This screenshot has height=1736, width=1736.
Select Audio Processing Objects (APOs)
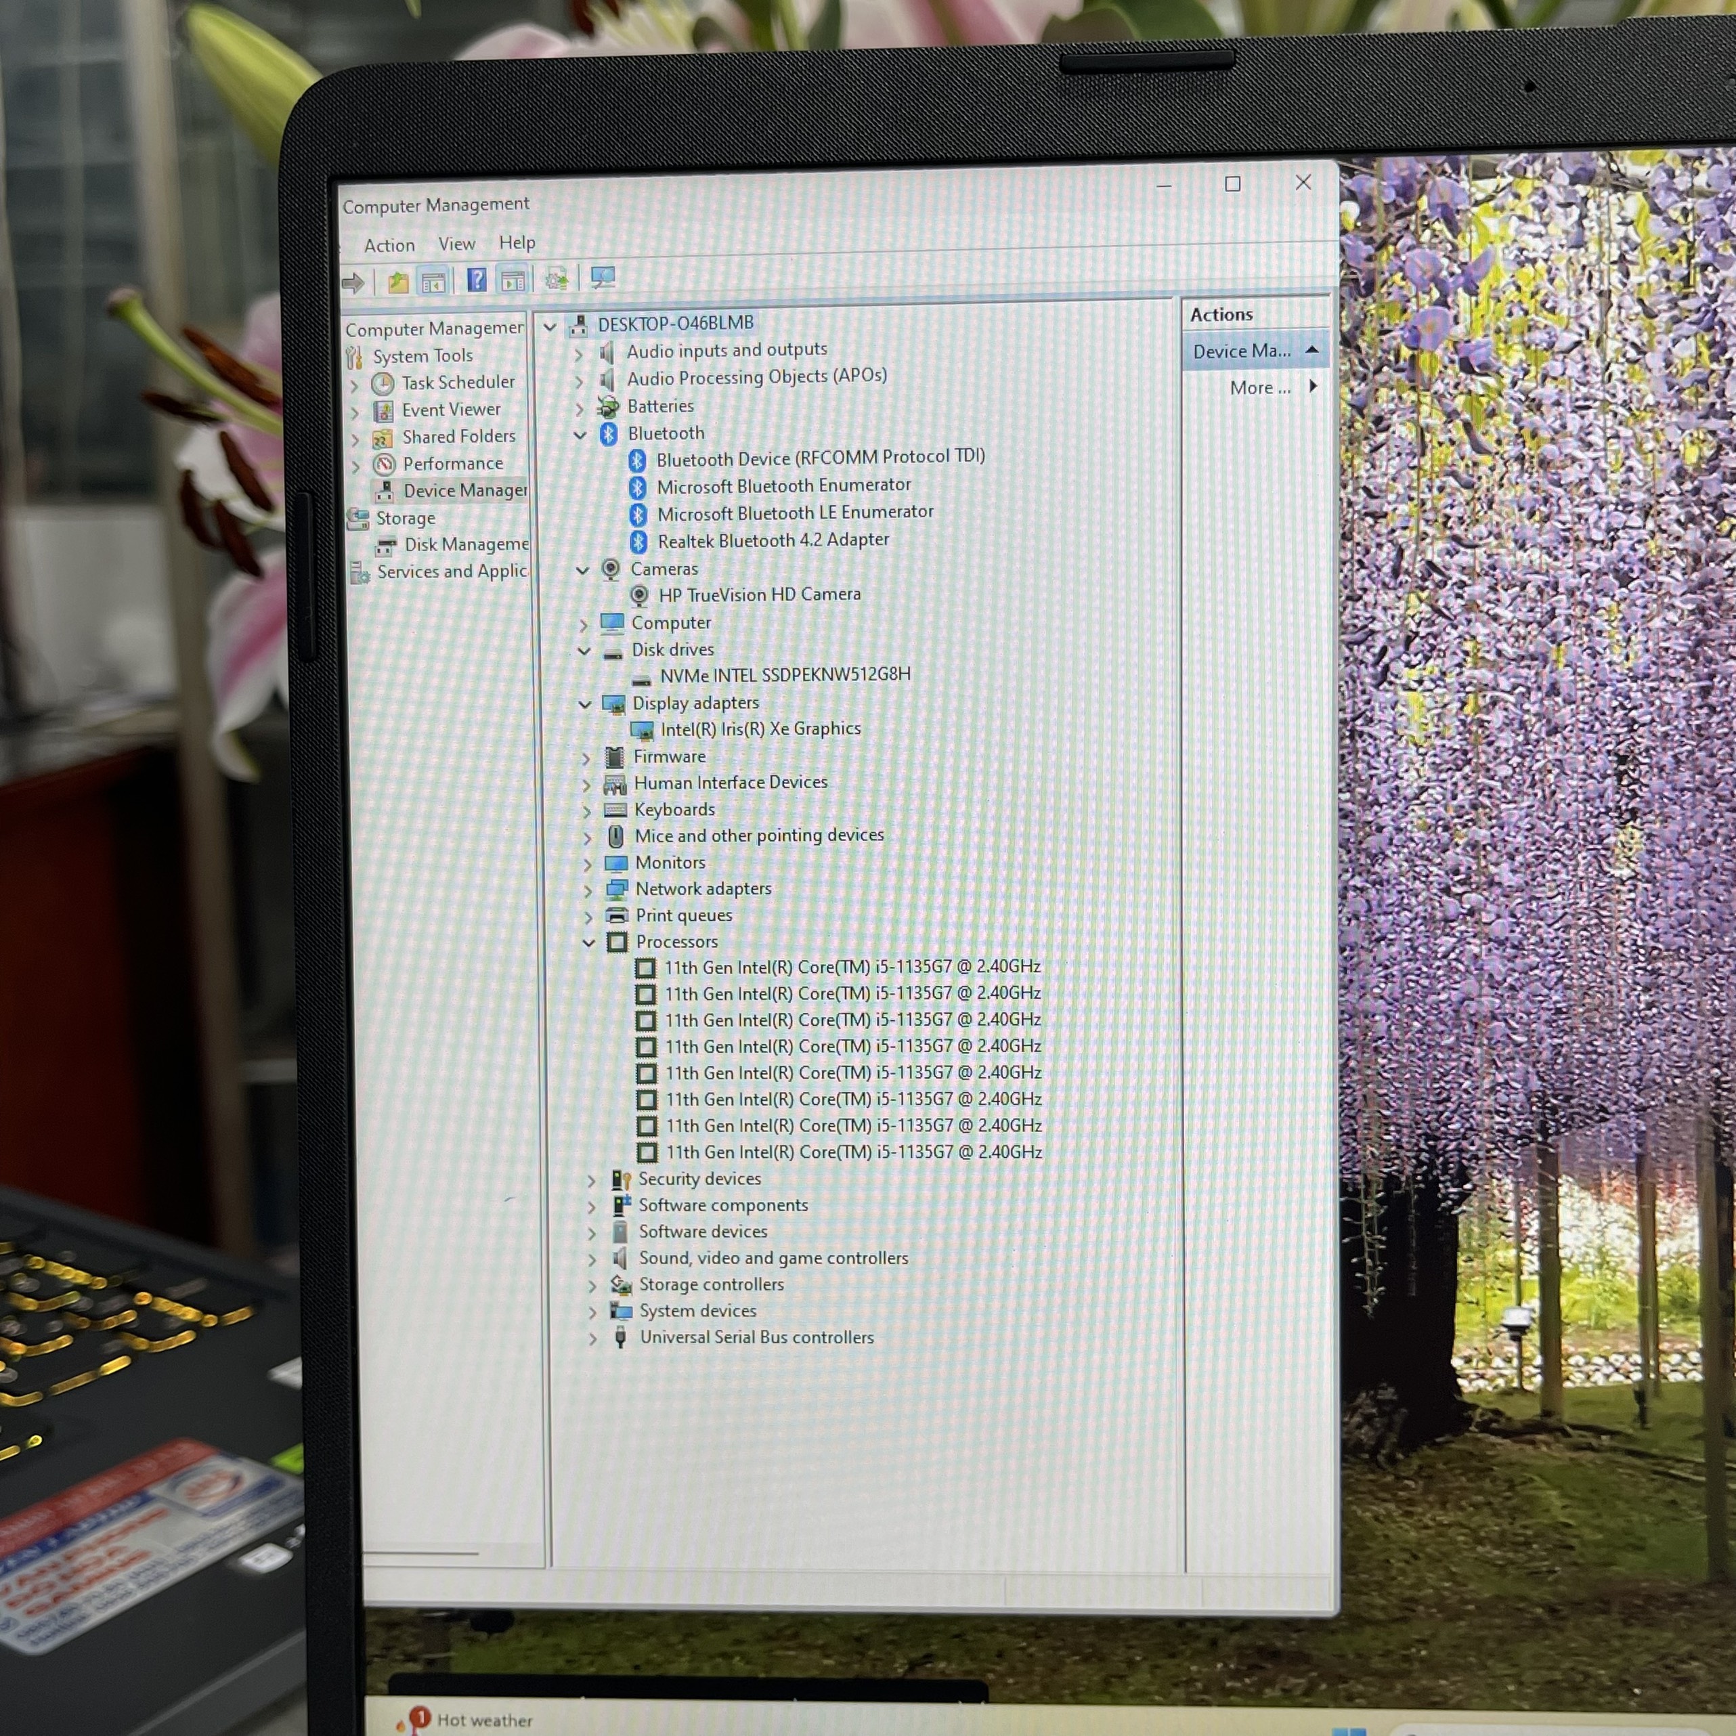756,377
